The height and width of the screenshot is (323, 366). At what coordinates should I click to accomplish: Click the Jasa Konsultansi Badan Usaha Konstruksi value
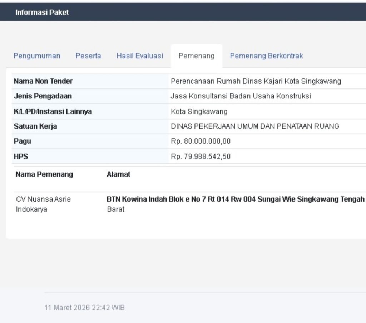[241, 96]
